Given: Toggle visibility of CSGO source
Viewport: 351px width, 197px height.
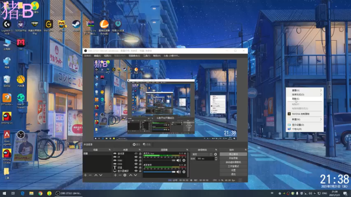Looking at the screenshot, I should [x=136, y=164].
